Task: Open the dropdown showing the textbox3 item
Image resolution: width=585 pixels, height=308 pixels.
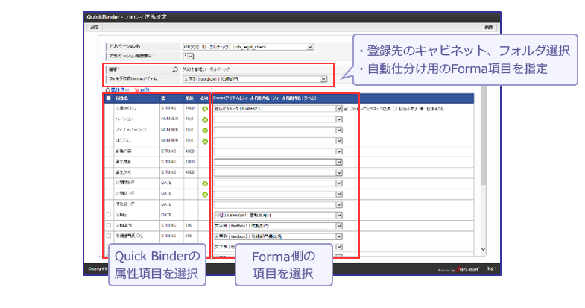Action: [278, 236]
